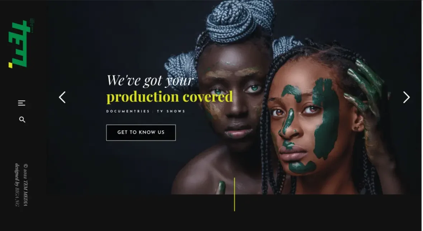Click the divider between DOCUMENTRIES and TV SHOWS
This screenshot has width=423, height=231.
tap(153, 111)
